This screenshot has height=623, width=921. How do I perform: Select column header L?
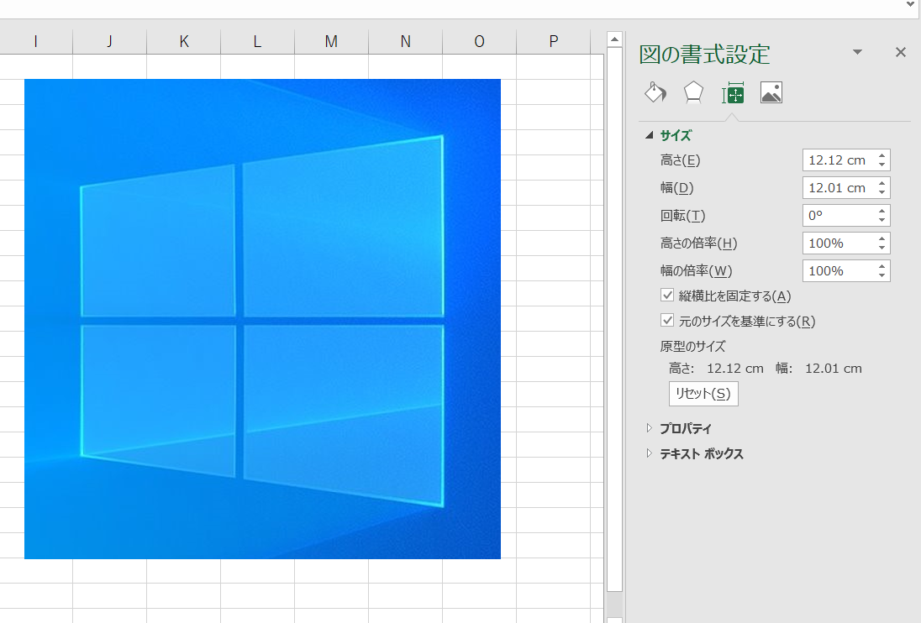click(257, 42)
